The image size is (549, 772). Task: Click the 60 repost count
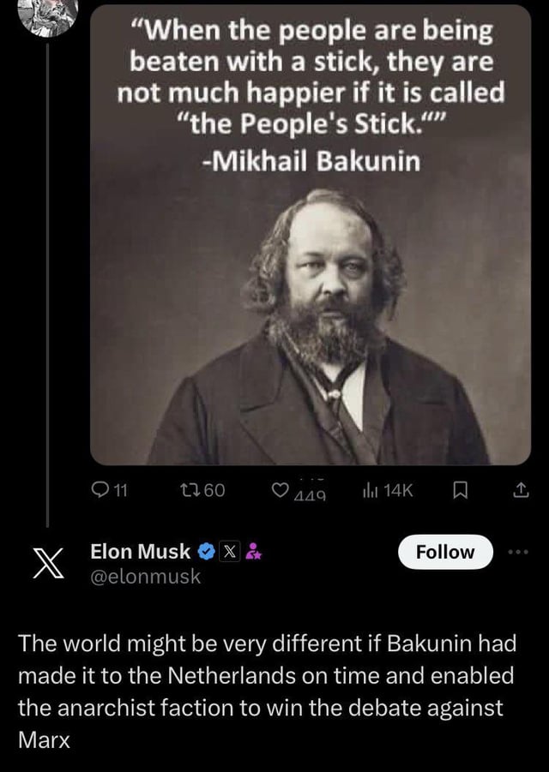tap(214, 490)
